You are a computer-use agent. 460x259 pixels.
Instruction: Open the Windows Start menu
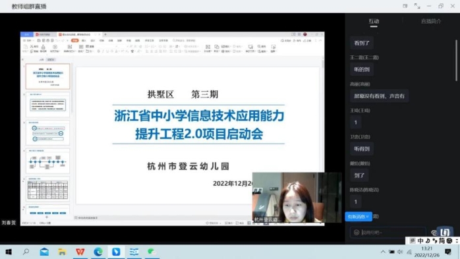pyautogui.click(x=9, y=252)
